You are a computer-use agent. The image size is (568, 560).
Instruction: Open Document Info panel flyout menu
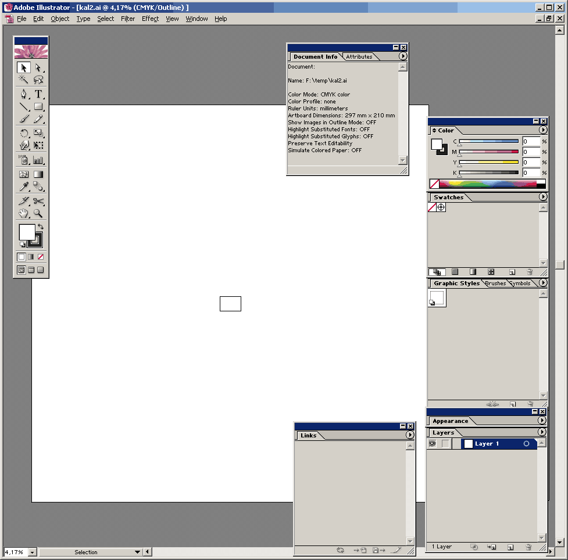[403, 56]
